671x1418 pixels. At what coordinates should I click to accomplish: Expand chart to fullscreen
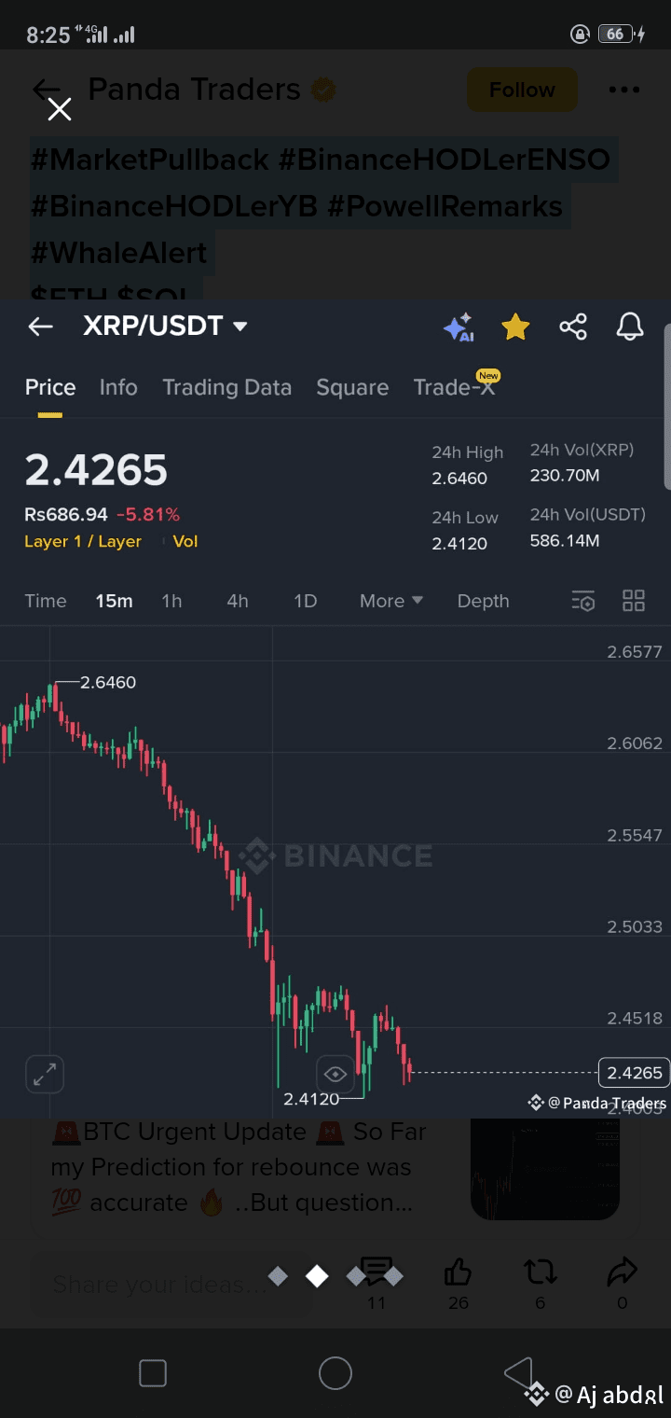point(44,1074)
